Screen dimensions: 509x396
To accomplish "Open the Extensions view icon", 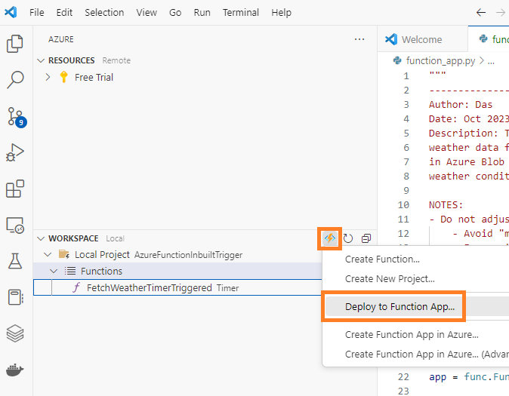I will (x=15, y=189).
